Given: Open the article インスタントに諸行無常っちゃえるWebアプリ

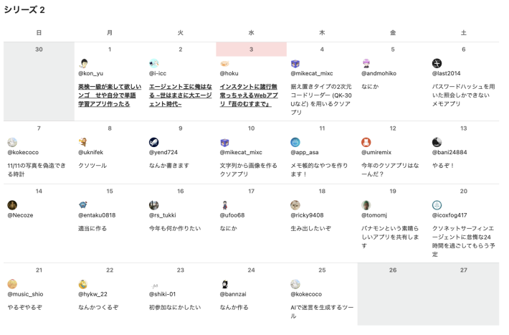Looking at the screenshot, I should point(249,95).
